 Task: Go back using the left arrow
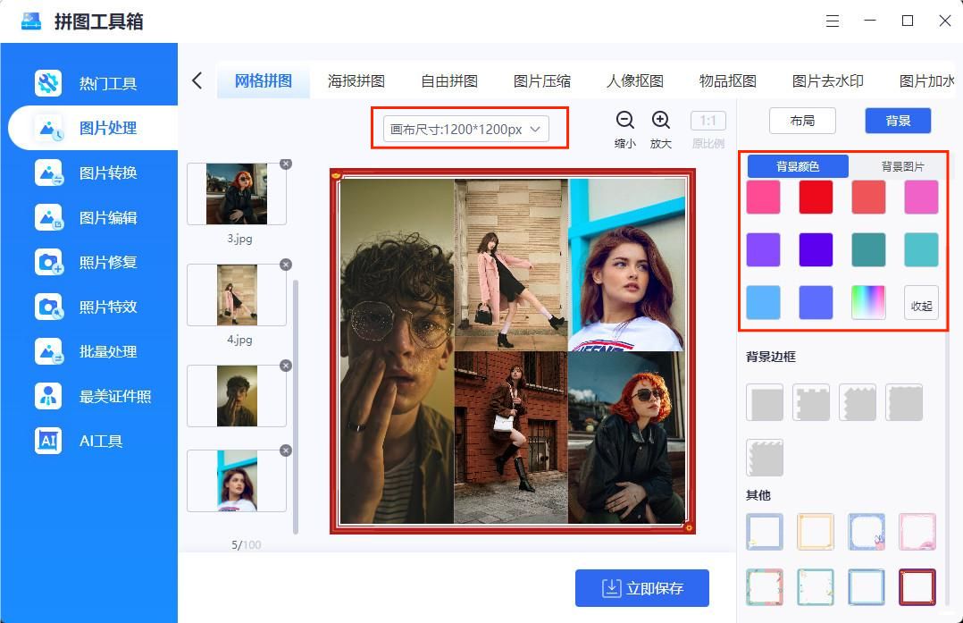tap(197, 80)
